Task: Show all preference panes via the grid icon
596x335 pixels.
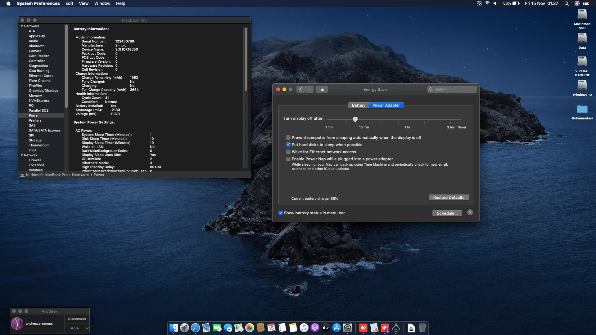Action: (322, 89)
